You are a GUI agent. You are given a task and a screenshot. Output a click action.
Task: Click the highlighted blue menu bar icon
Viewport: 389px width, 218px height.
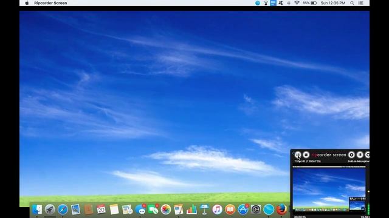click(x=273, y=3)
